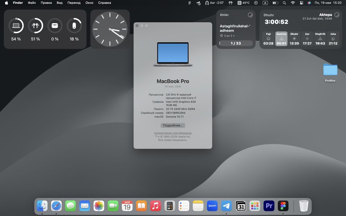The height and width of the screenshot is (216, 346).
Task: Open the ProBox folder on desktop
Action: [330, 73]
